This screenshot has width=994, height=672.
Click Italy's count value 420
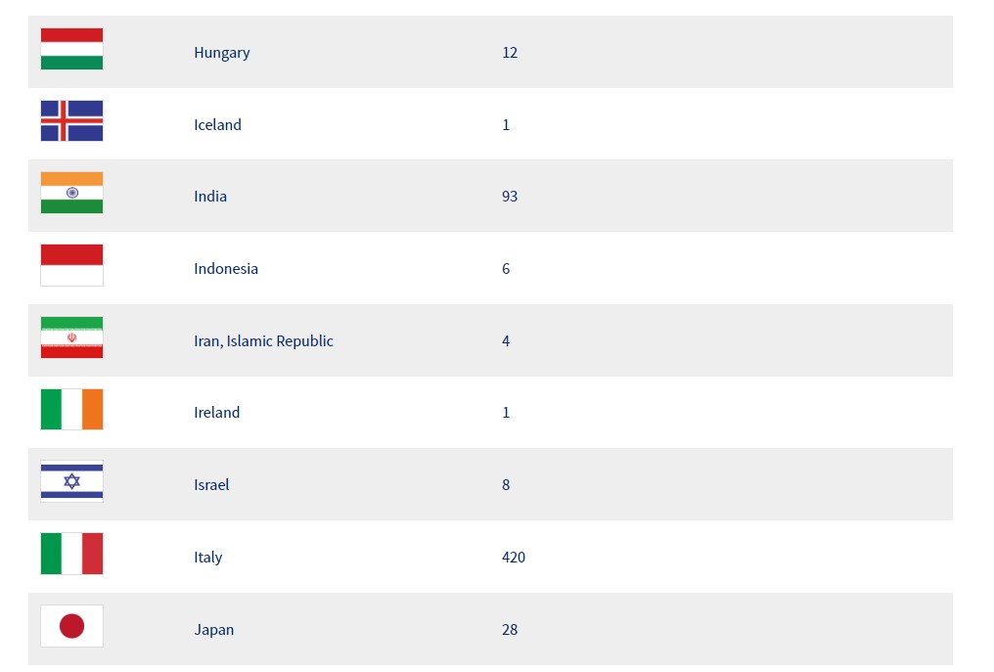pyautogui.click(x=514, y=558)
